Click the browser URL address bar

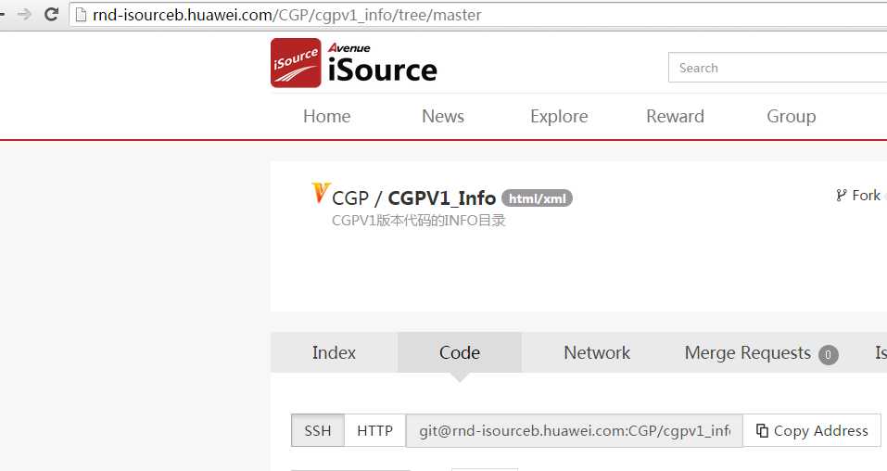pyautogui.click(x=478, y=15)
